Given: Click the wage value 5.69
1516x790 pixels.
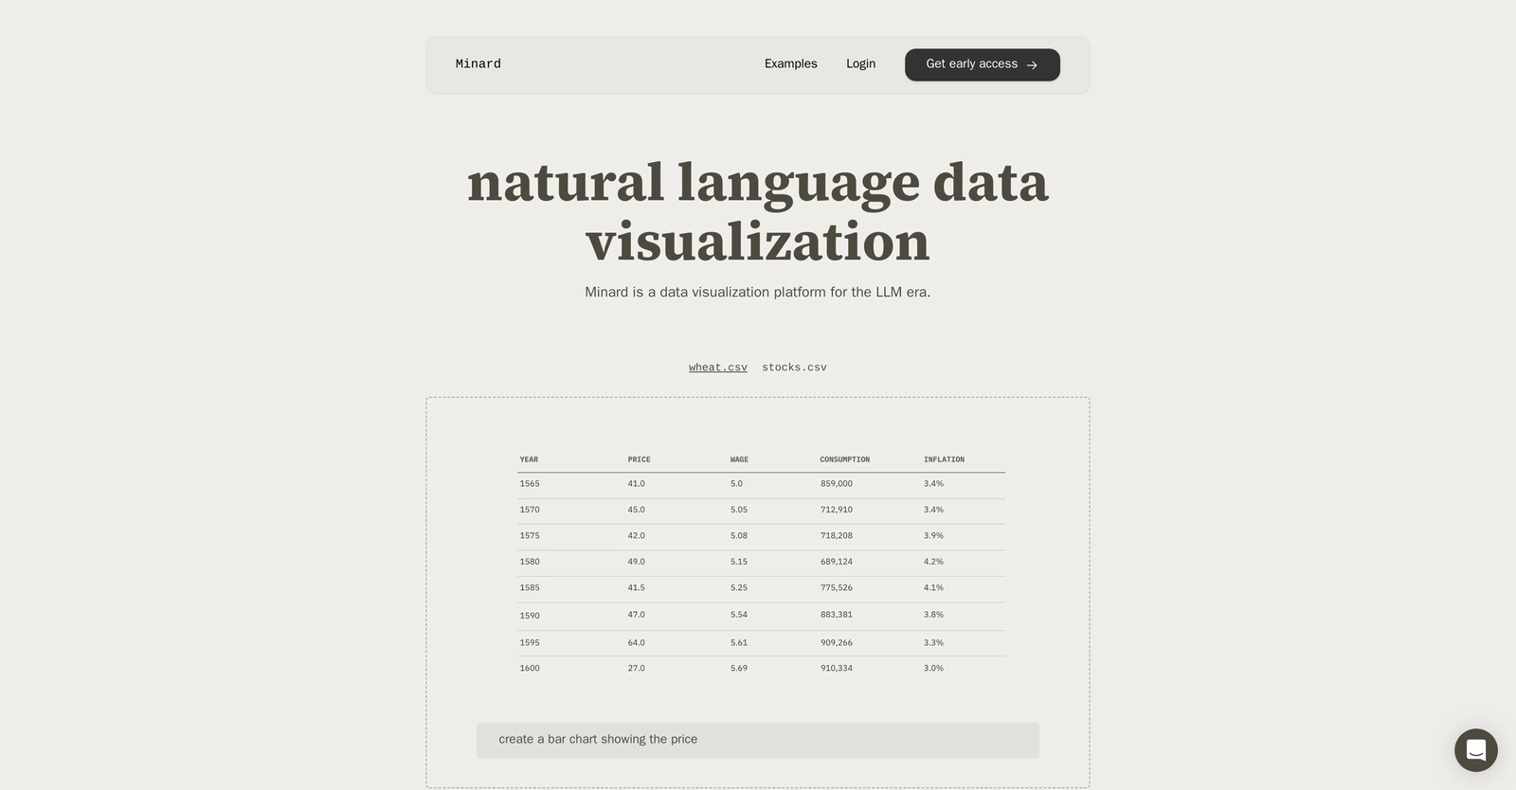Looking at the screenshot, I should point(739,669).
